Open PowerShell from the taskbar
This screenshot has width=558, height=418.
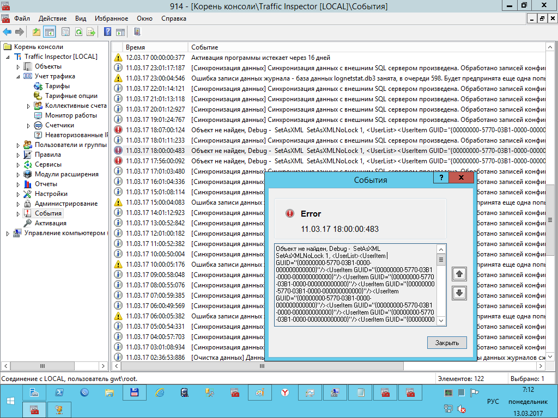pos(59,392)
